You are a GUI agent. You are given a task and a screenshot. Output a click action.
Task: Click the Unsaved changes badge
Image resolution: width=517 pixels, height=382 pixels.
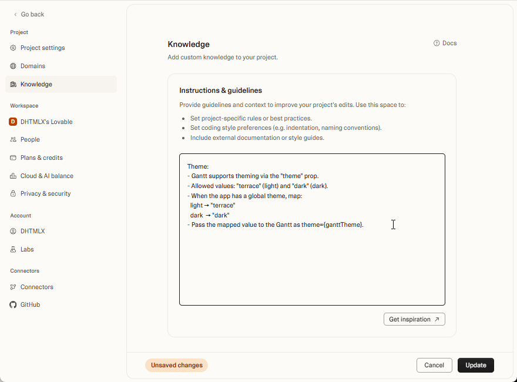(x=176, y=365)
